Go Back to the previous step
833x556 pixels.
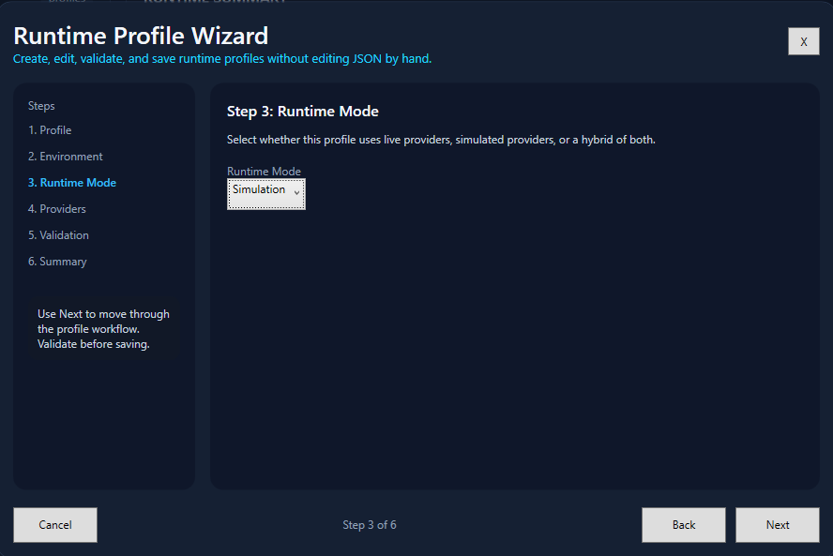pos(684,525)
